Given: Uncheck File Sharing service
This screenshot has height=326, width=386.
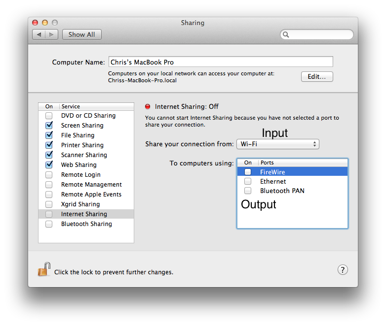Looking at the screenshot, I should click(x=49, y=135).
